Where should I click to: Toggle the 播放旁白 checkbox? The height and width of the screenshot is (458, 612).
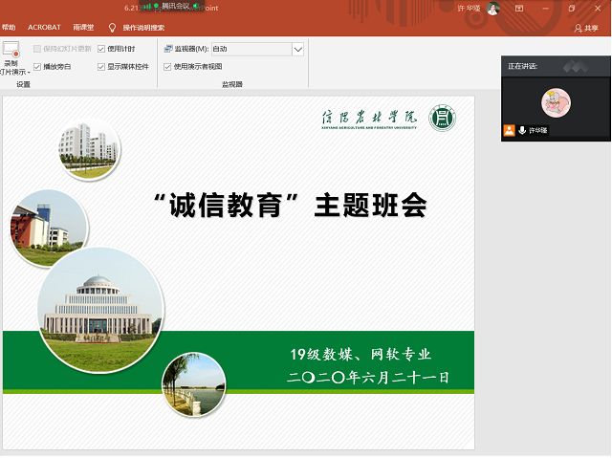coord(37,67)
